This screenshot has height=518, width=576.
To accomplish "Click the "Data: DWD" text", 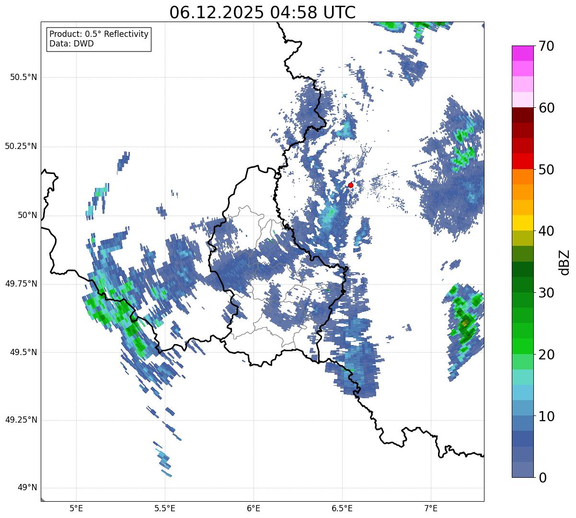I will coord(71,44).
